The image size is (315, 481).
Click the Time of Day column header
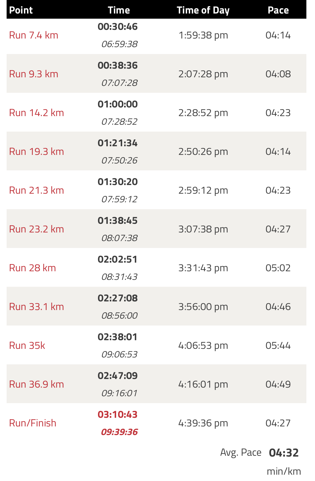(x=203, y=10)
